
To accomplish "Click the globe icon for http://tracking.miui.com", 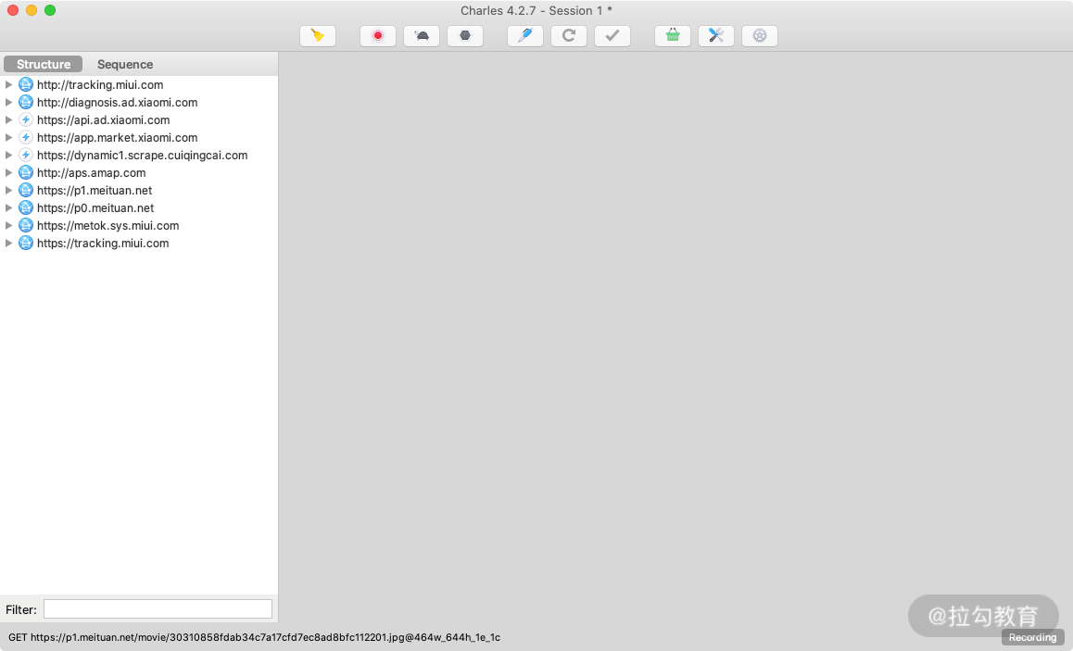I will click(26, 85).
